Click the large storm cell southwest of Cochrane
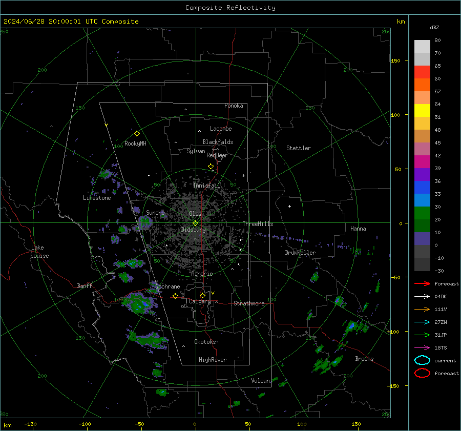This screenshot has height=431, width=461. (x=138, y=303)
